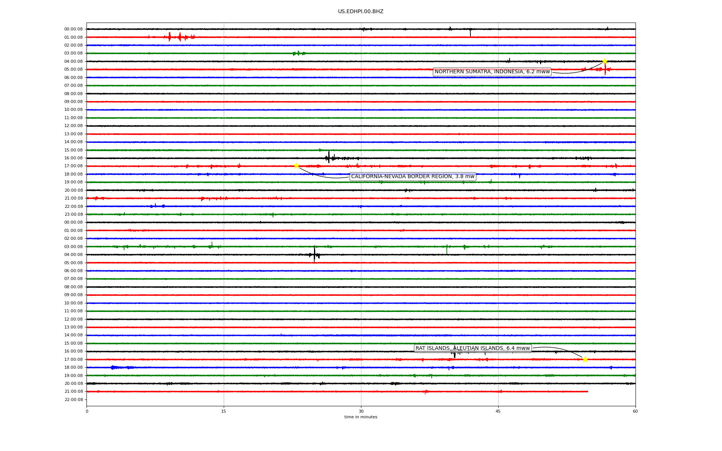This screenshot has height=451, width=722.
Task: Click the green burst on first 03:00:08 trace
Action: click(x=299, y=53)
